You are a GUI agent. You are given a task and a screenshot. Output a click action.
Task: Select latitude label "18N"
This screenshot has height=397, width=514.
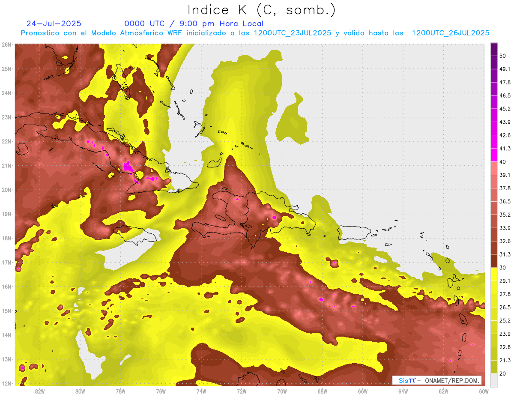click(x=6, y=238)
